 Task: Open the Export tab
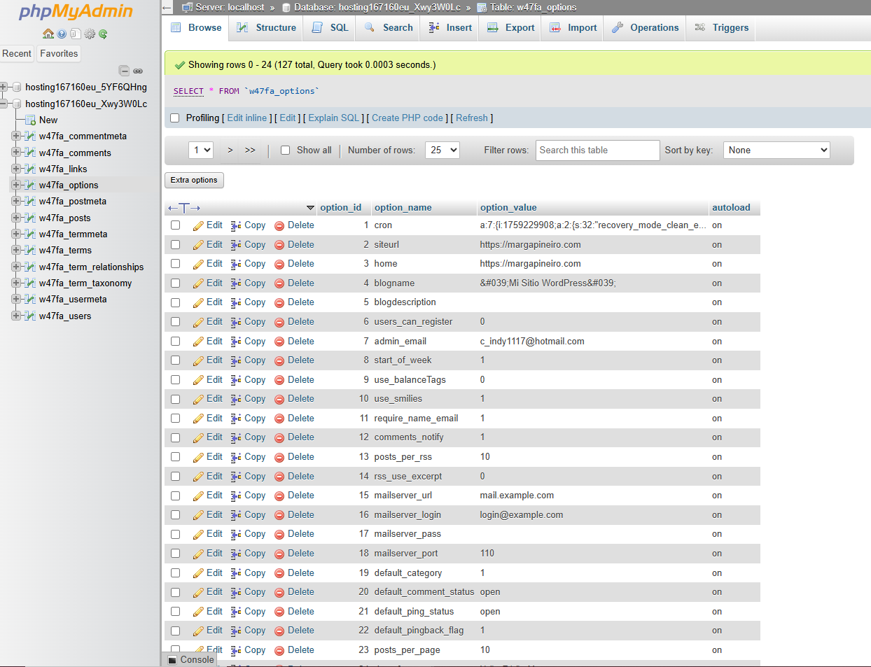pyautogui.click(x=510, y=28)
